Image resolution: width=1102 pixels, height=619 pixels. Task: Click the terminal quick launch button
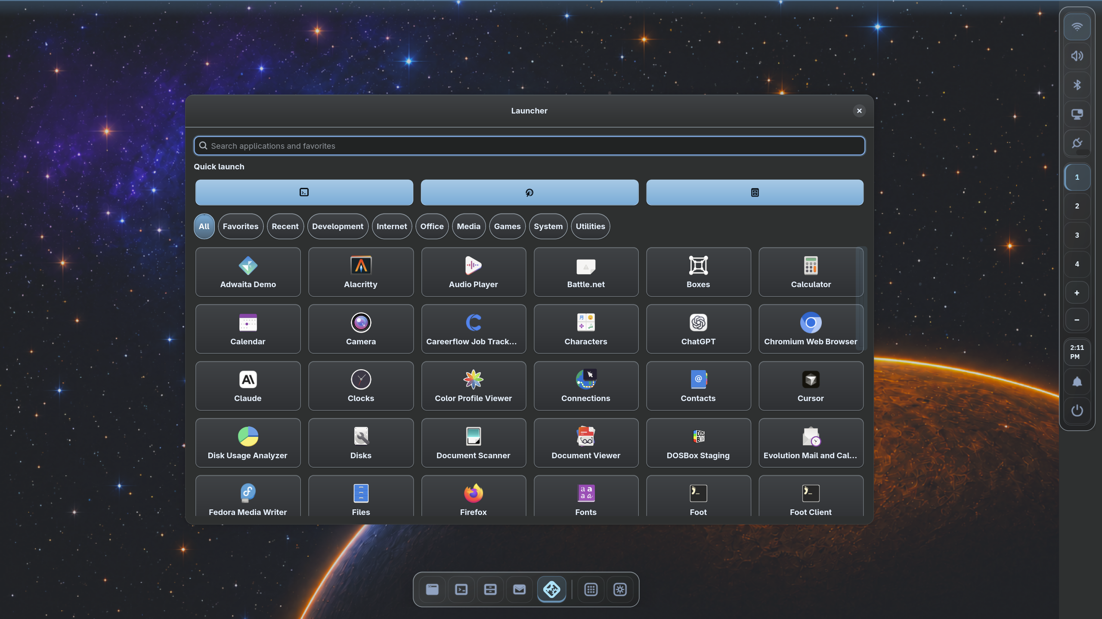[304, 192]
